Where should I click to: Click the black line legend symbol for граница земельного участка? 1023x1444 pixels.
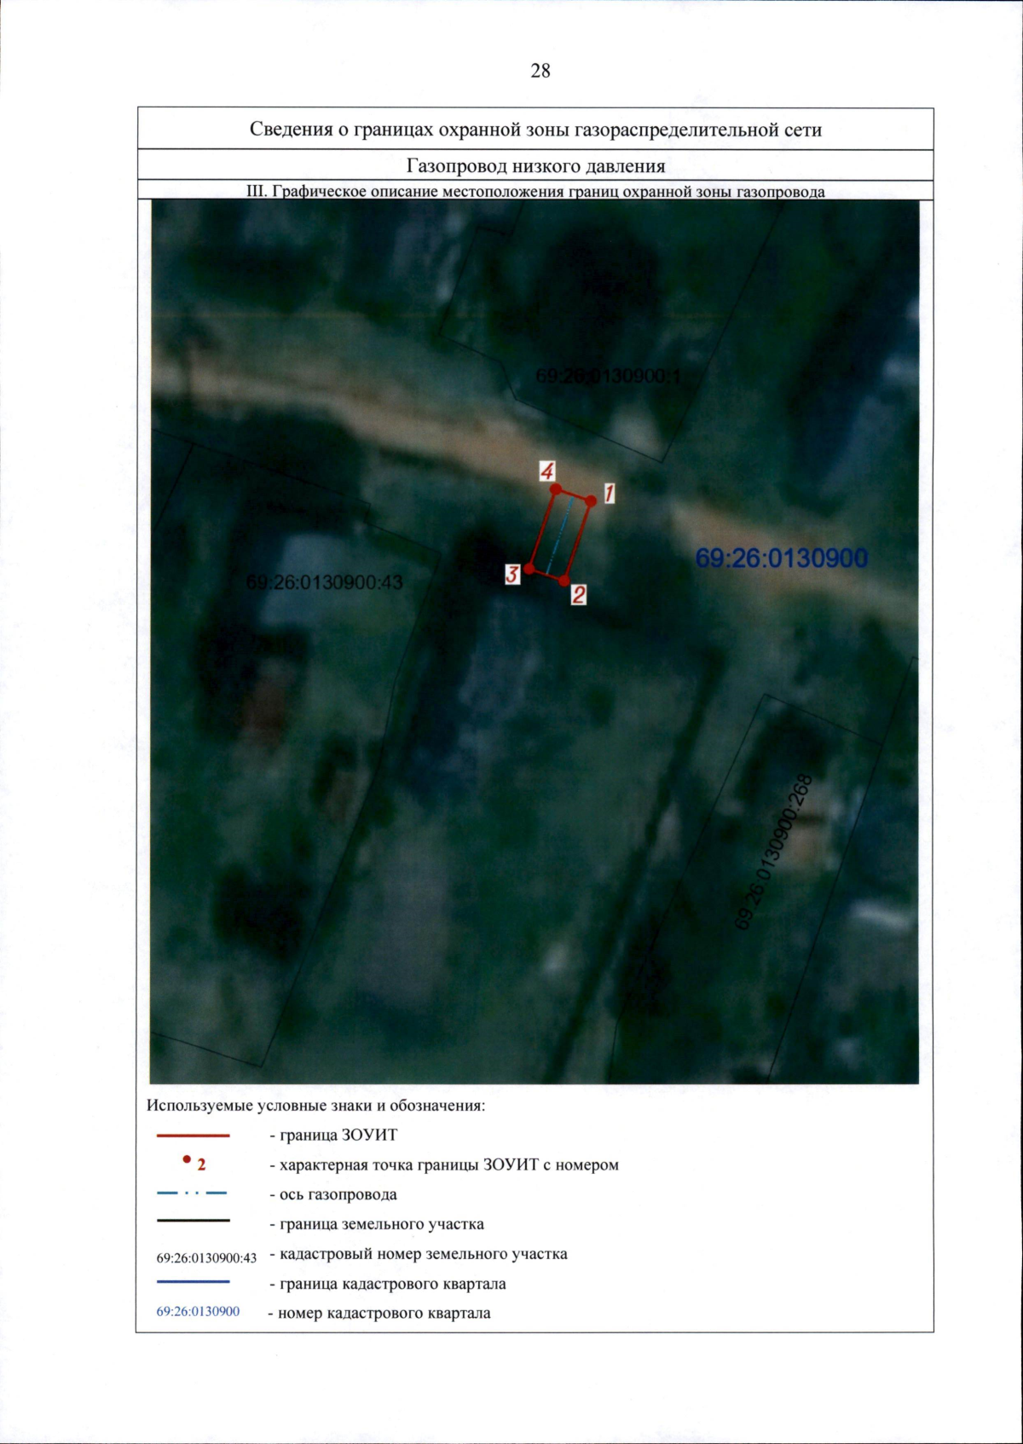point(193,1221)
